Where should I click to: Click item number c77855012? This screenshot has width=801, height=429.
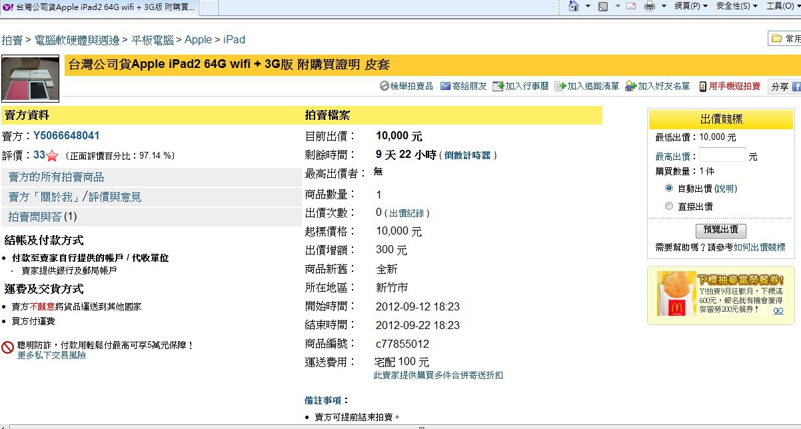(x=402, y=344)
